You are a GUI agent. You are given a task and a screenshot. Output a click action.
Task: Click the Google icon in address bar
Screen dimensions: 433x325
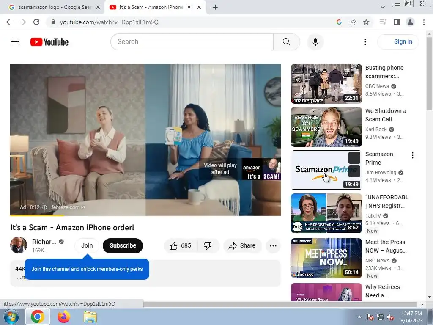pyautogui.click(x=339, y=22)
